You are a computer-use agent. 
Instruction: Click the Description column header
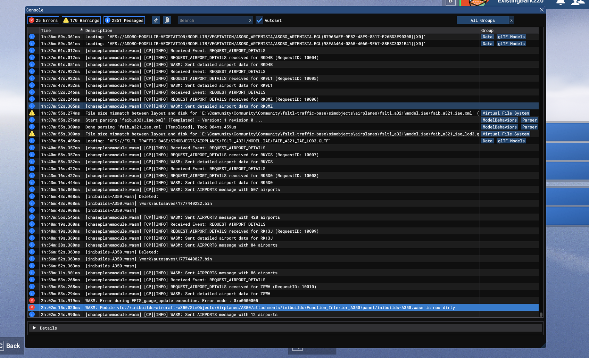(99, 31)
